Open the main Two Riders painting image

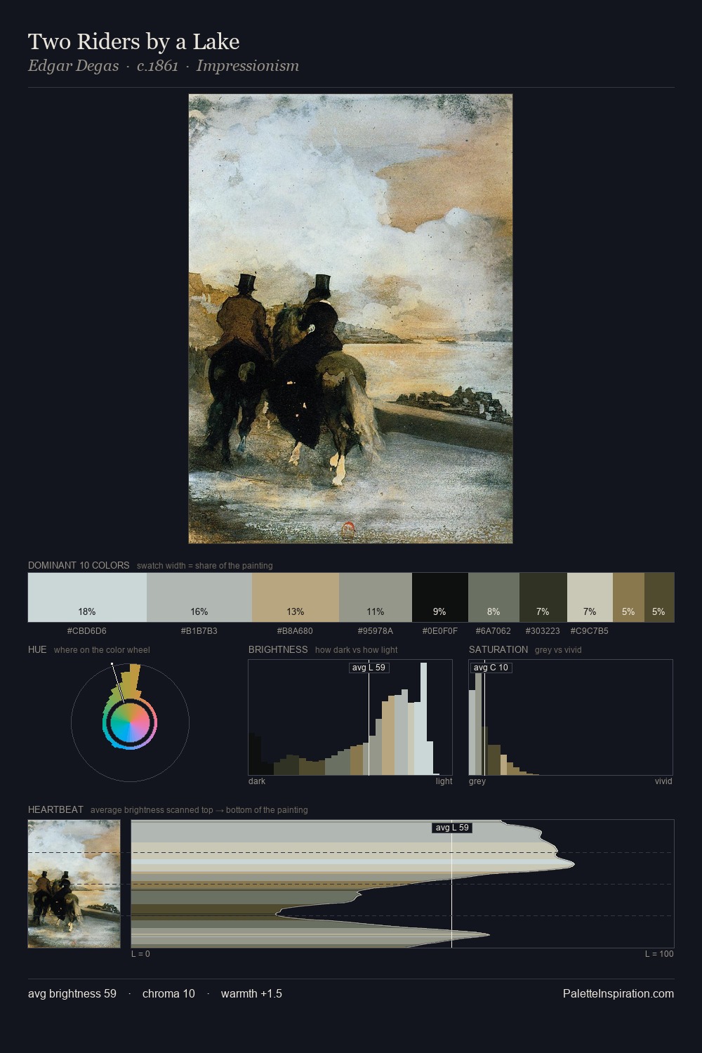click(350, 319)
